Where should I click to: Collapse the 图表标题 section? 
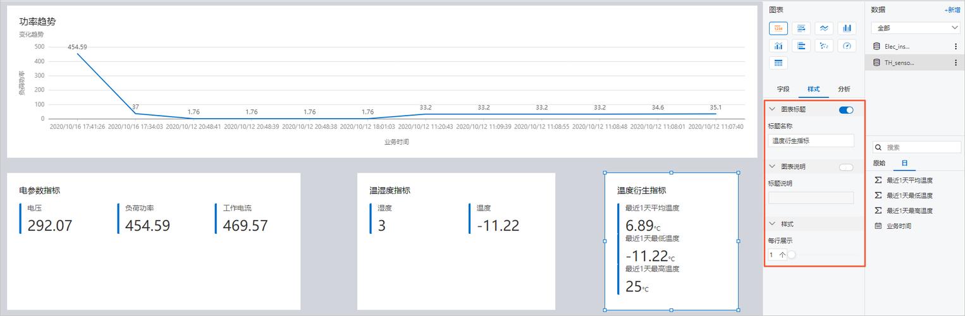[x=772, y=109]
